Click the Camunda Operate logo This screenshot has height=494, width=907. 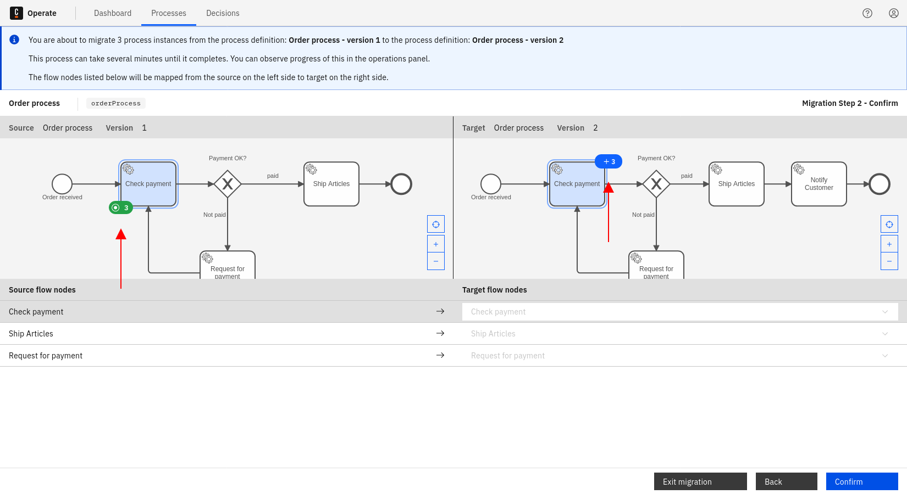click(15, 13)
